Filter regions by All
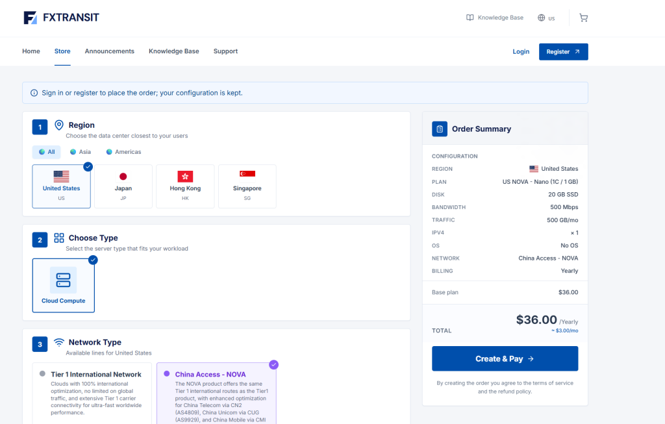This screenshot has height=424, width=665. (47, 152)
